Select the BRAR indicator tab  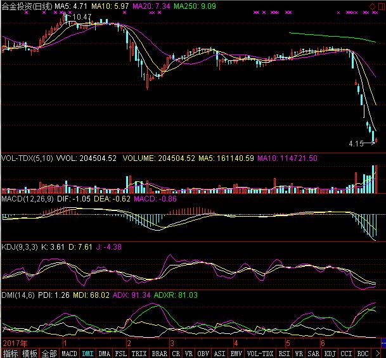[x=159, y=354]
